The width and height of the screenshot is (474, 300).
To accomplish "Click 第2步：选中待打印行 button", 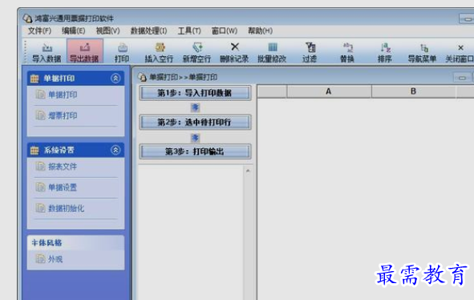I will tap(195, 122).
